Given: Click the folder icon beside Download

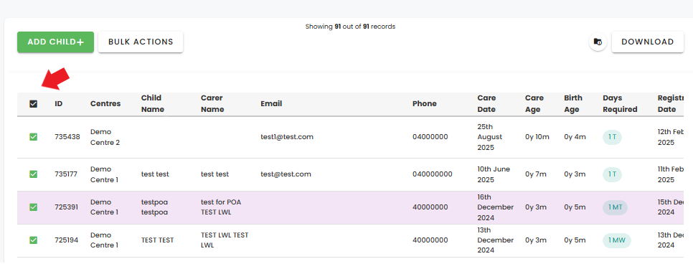Looking at the screenshot, I should click(598, 42).
